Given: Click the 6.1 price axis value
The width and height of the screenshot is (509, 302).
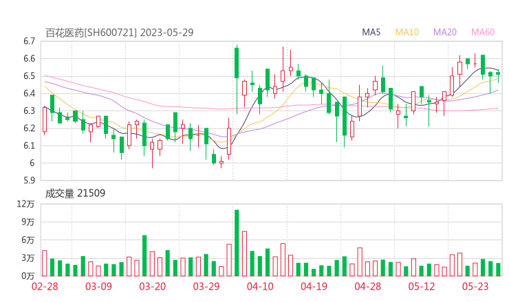Looking at the screenshot, I should point(29,146).
